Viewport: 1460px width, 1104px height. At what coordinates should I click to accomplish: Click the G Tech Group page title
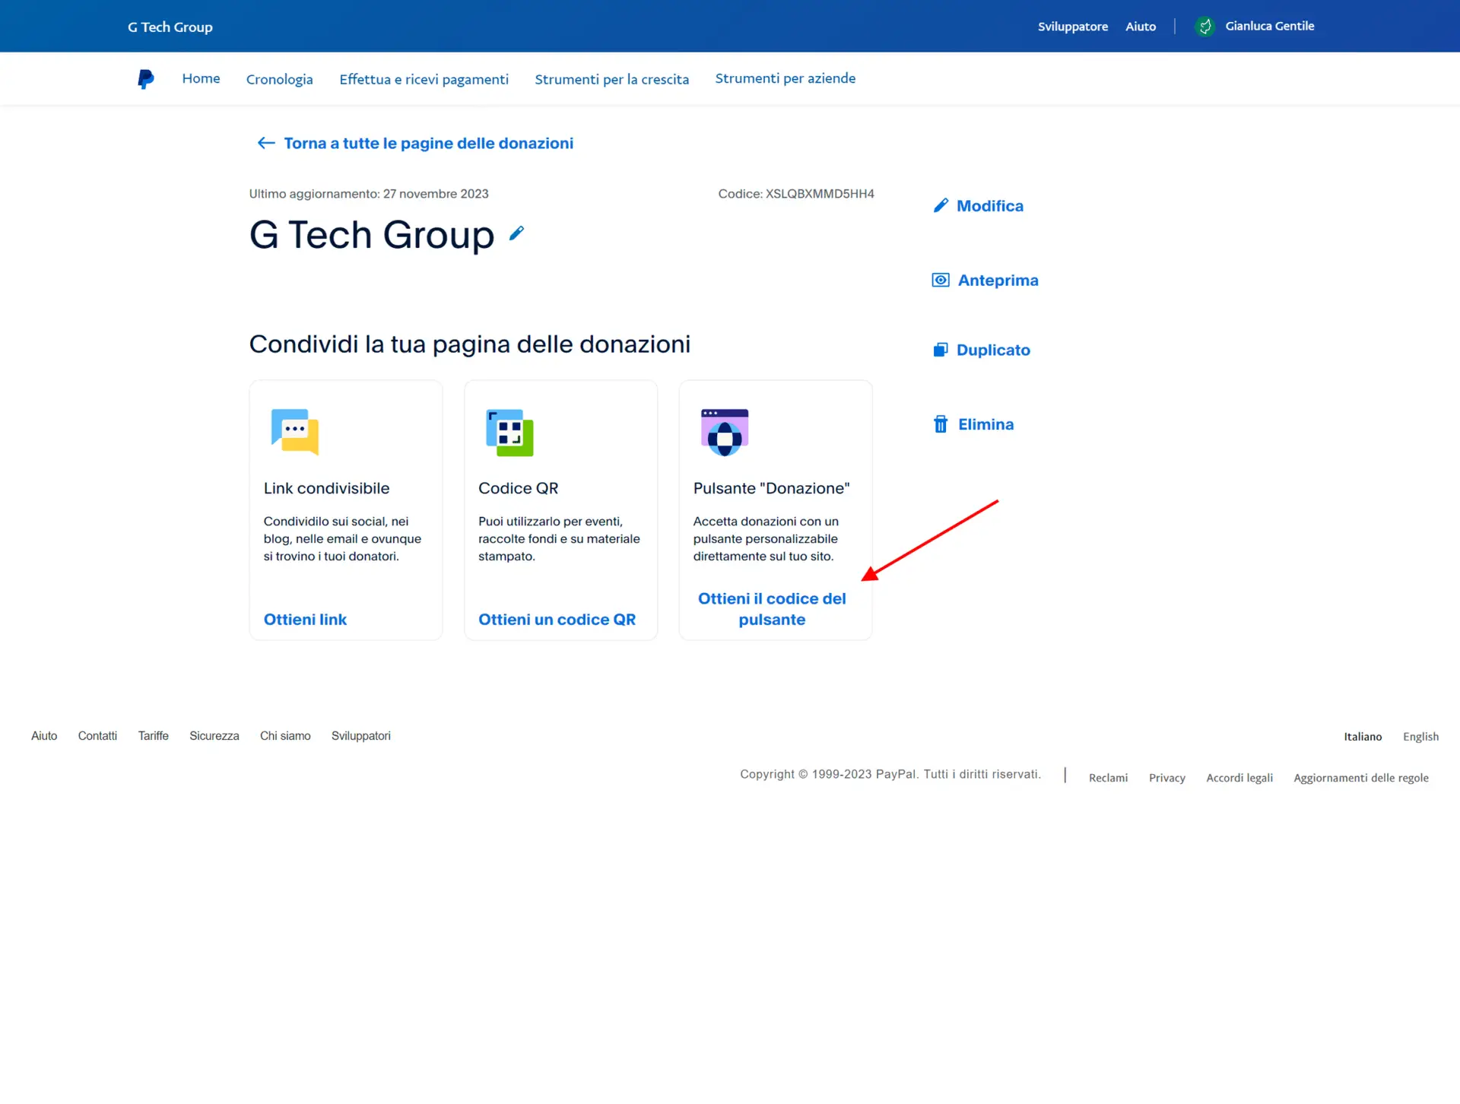pos(372,235)
